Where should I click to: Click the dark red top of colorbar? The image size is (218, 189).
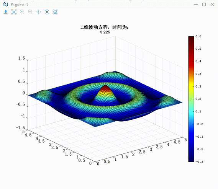[x=191, y=40]
